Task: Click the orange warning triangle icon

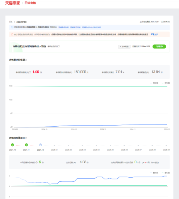Action: [x=12, y=34]
